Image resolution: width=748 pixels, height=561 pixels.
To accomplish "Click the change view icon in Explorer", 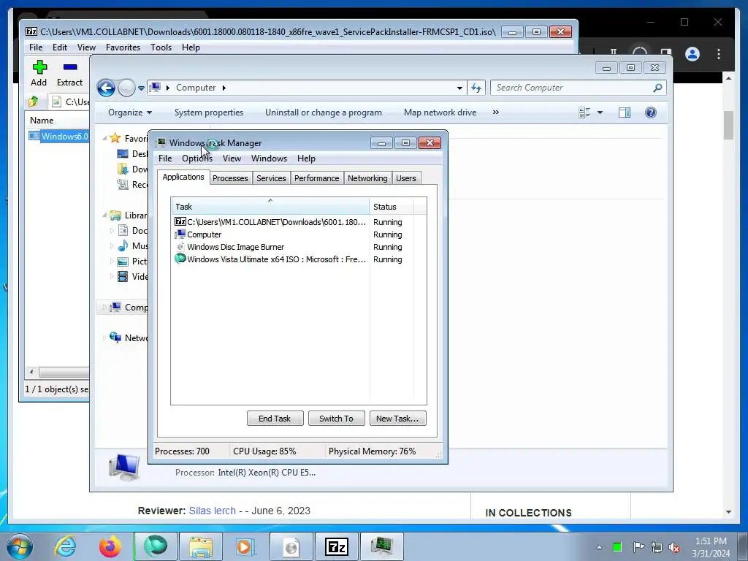I will pyautogui.click(x=584, y=112).
